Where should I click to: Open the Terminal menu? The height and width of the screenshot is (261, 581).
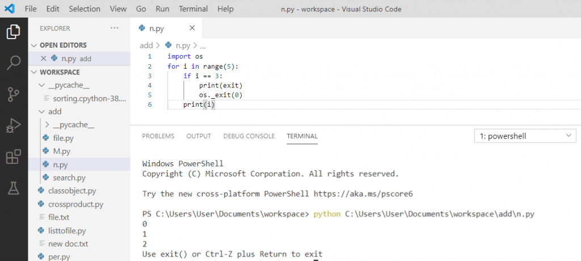(x=193, y=9)
